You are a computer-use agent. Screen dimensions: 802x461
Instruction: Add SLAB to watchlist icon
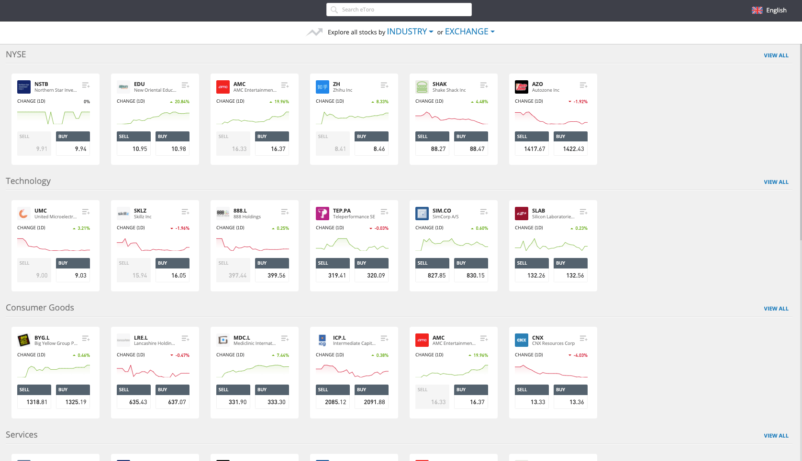(583, 212)
